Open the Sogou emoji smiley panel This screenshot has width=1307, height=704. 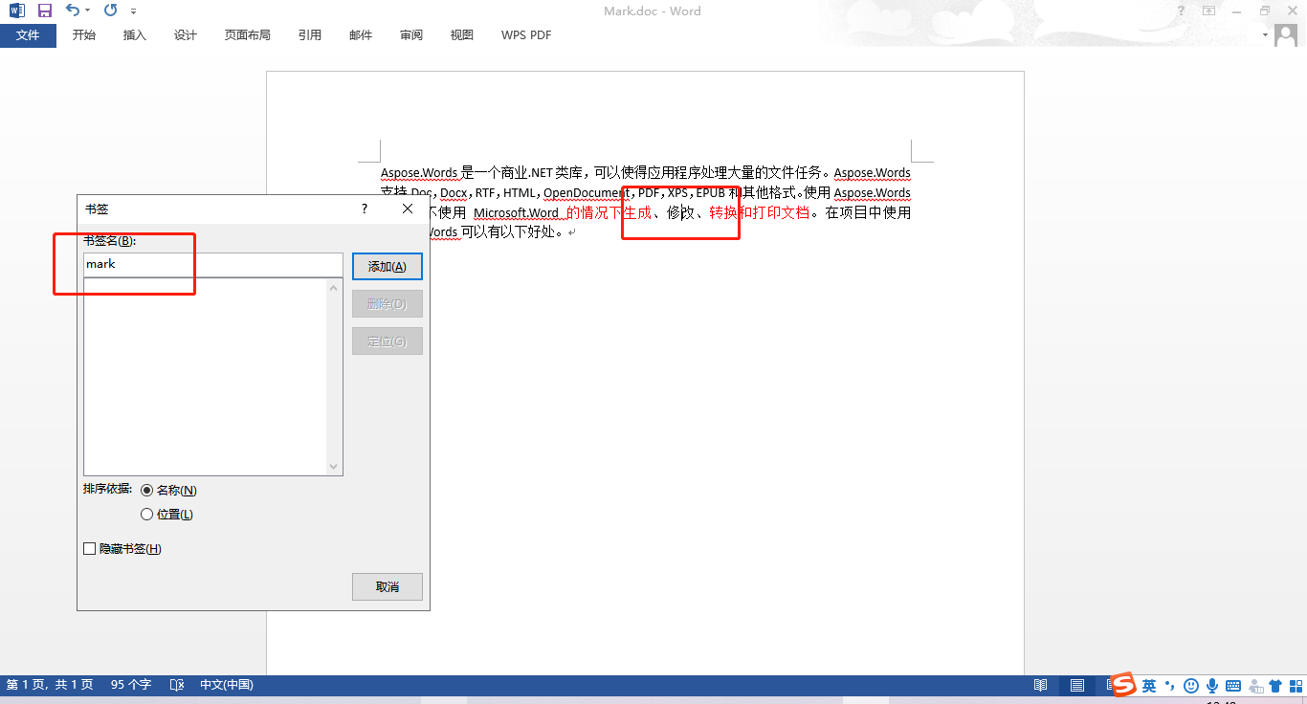click(1191, 686)
